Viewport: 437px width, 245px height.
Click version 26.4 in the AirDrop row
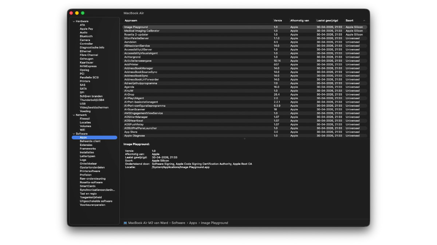click(x=277, y=94)
